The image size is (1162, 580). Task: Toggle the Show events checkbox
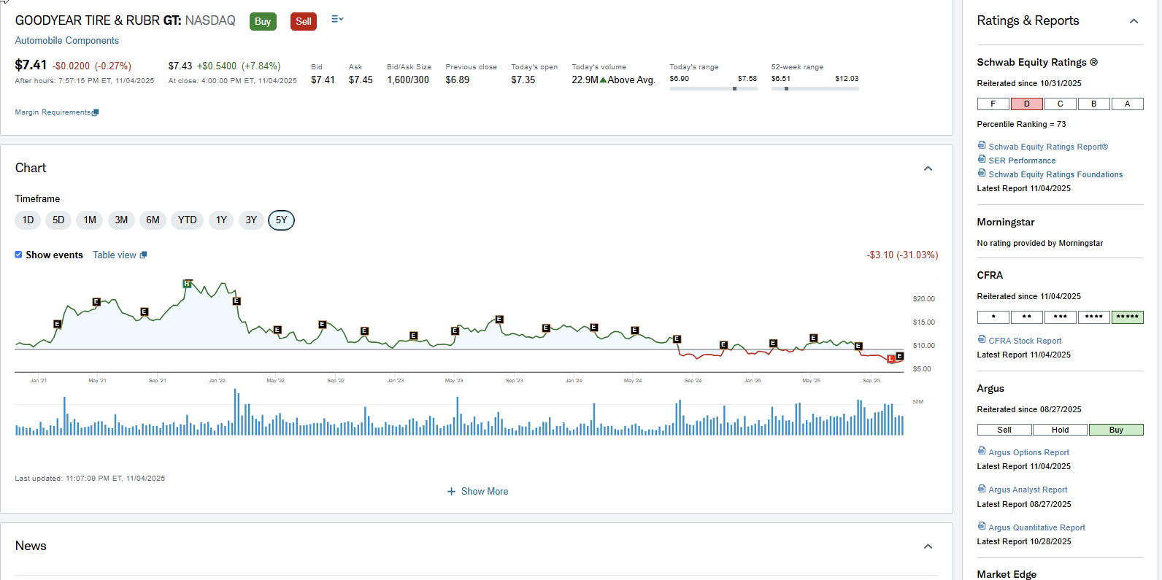tap(18, 255)
